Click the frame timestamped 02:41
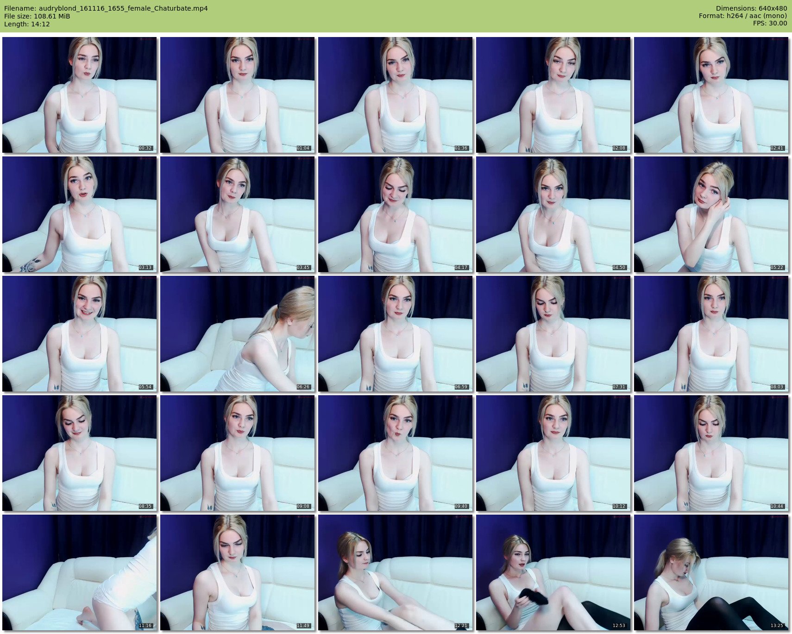Screen dimensions: 792x634 711,95
